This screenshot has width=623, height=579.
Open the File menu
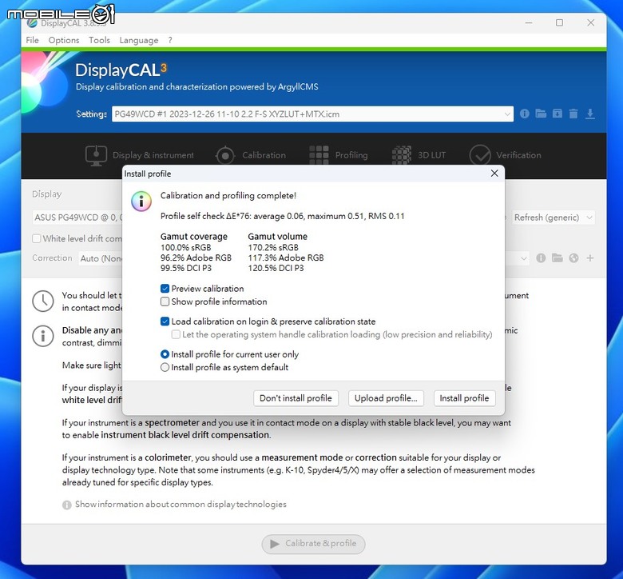32,40
